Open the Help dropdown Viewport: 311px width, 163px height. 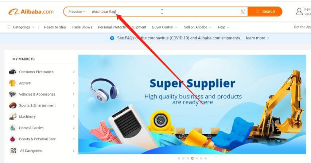point(223,27)
